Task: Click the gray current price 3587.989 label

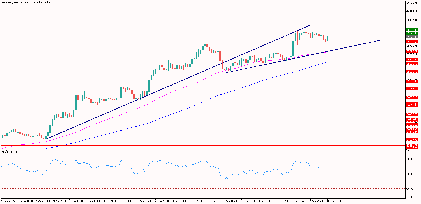Action: (x=412, y=37)
